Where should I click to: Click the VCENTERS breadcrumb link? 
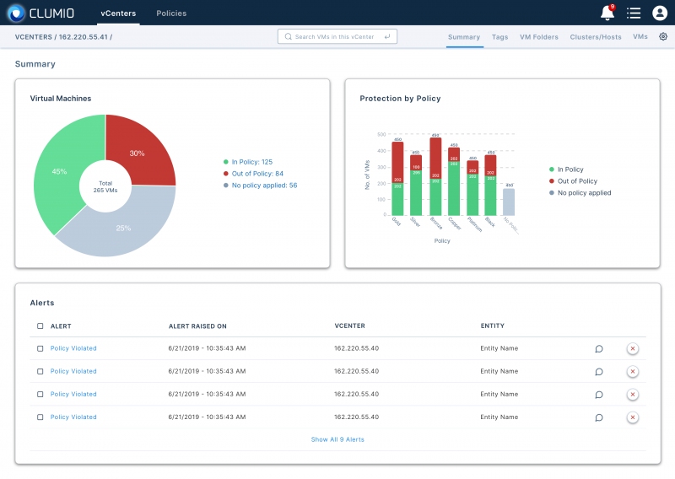33,37
